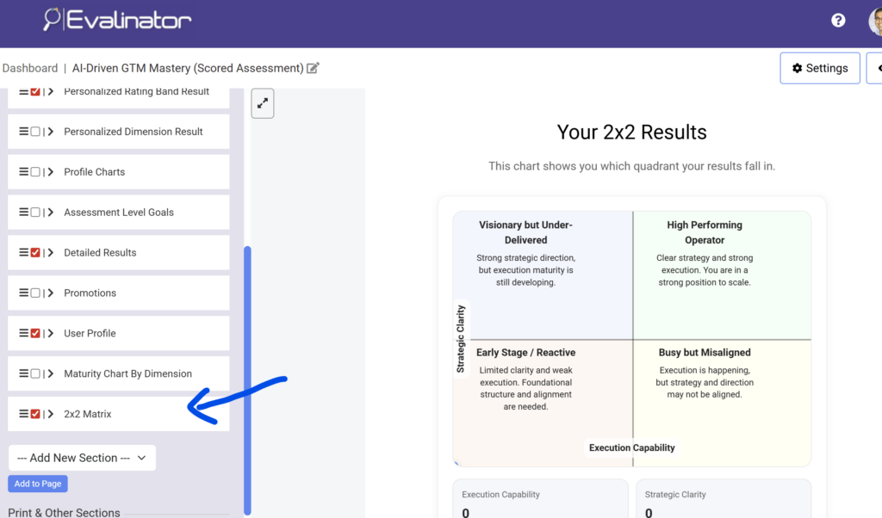Click the expand arrows icon above the section list

(262, 102)
